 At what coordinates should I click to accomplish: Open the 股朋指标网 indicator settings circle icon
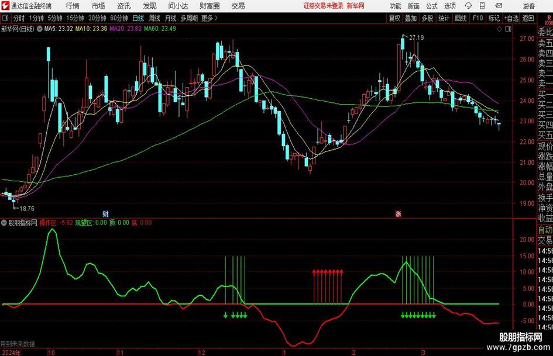[x=4, y=223]
